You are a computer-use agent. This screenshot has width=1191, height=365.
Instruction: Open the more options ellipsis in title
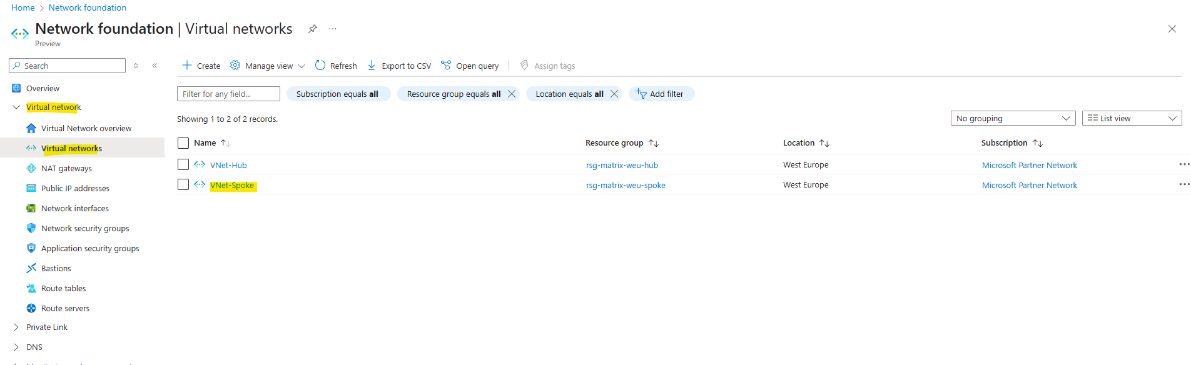click(x=333, y=29)
